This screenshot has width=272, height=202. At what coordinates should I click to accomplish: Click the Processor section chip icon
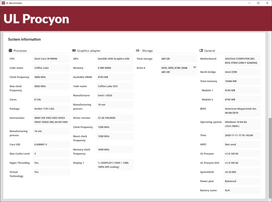[x=11, y=50]
